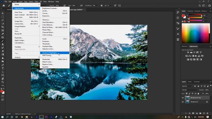The height and width of the screenshot is (119, 212).
Task: Switch to the Swatches tab
Action: point(190,11)
